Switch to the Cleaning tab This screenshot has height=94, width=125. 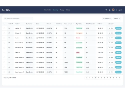pyautogui.click(x=55, y=10)
